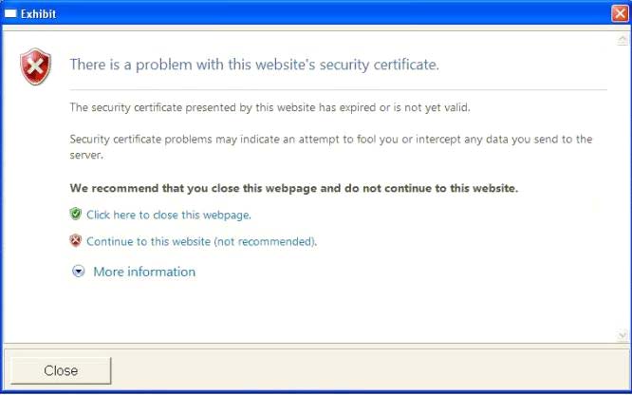Click the 'Exhibit' title text

click(x=38, y=14)
